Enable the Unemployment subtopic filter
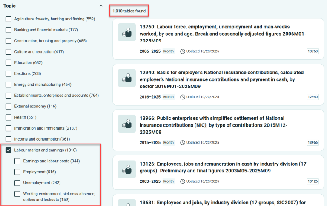The width and height of the screenshot is (327, 206). [17, 183]
